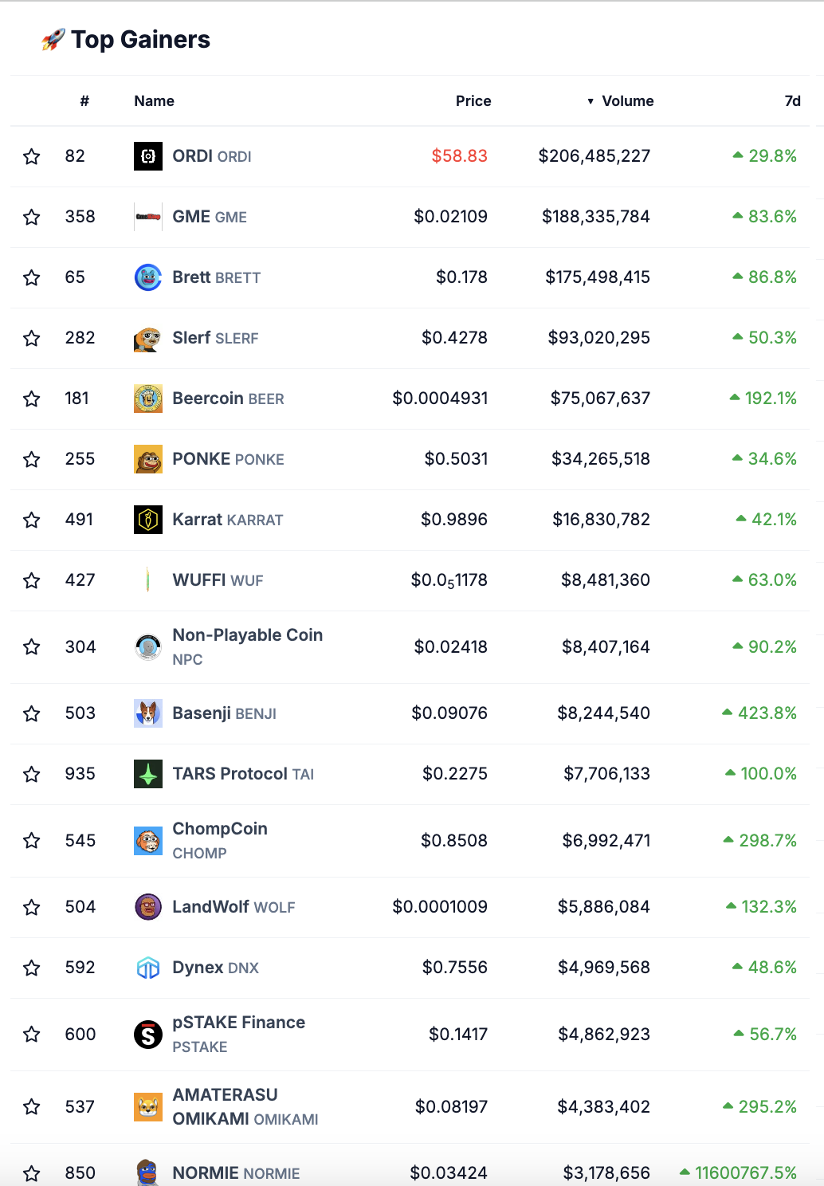The image size is (824, 1186).
Task: Open the Slerf coin logo
Action: [148, 338]
